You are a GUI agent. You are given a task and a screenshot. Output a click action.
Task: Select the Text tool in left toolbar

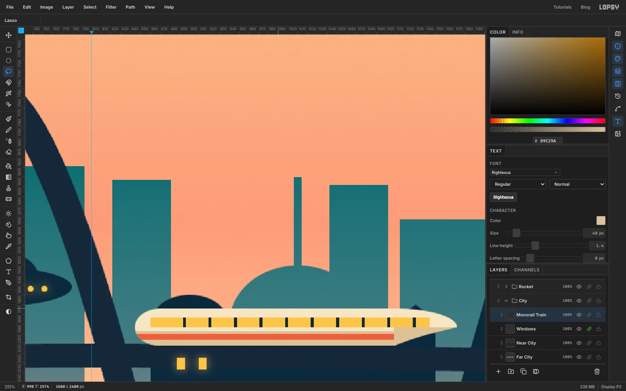tap(9, 272)
